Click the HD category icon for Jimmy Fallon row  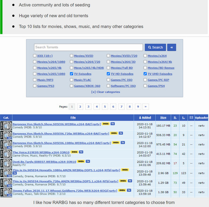point(6,192)
